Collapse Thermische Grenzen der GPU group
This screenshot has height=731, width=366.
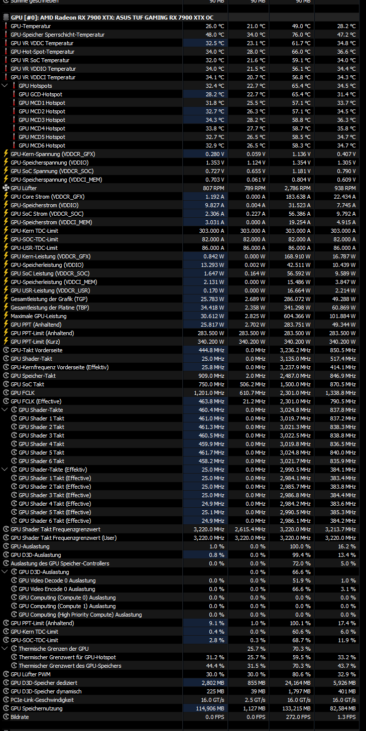pos(5,648)
